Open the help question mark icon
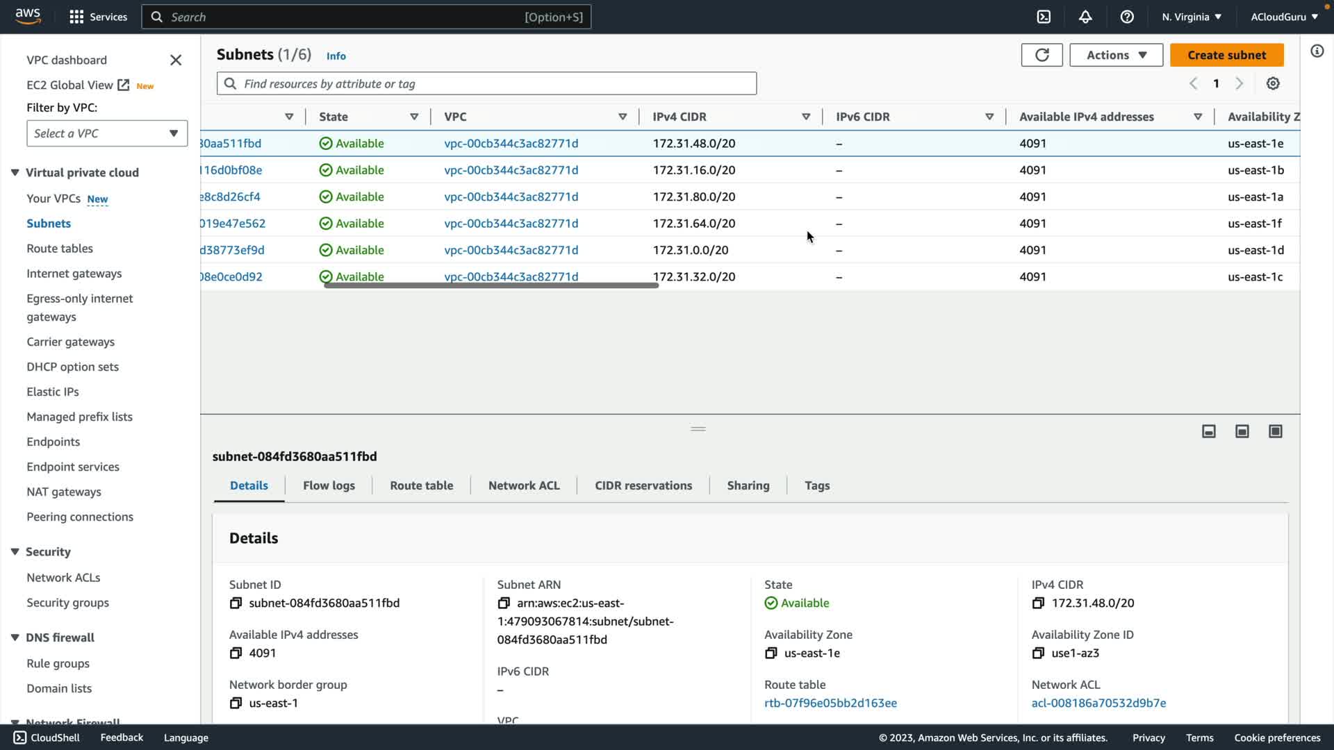Image resolution: width=1334 pixels, height=750 pixels. coord(1127,17)
